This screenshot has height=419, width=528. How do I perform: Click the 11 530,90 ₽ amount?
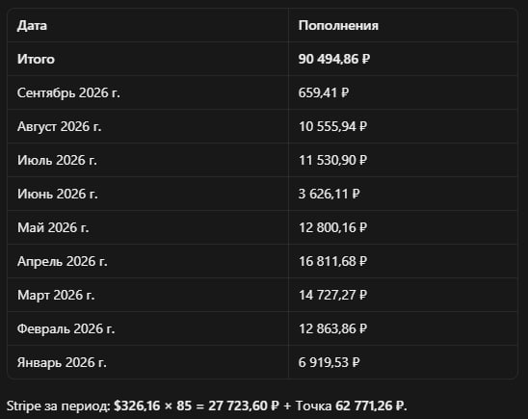pyautogui.click(x=332, y=160)
